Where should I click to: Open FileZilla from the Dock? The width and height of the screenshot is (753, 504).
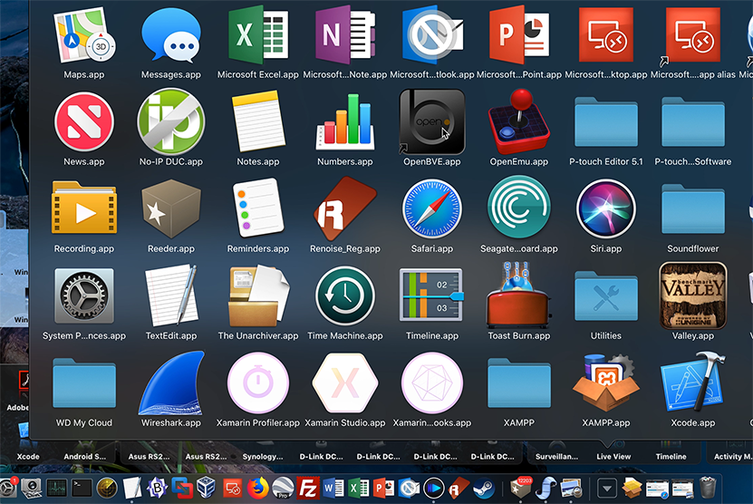tap(307, 489)
